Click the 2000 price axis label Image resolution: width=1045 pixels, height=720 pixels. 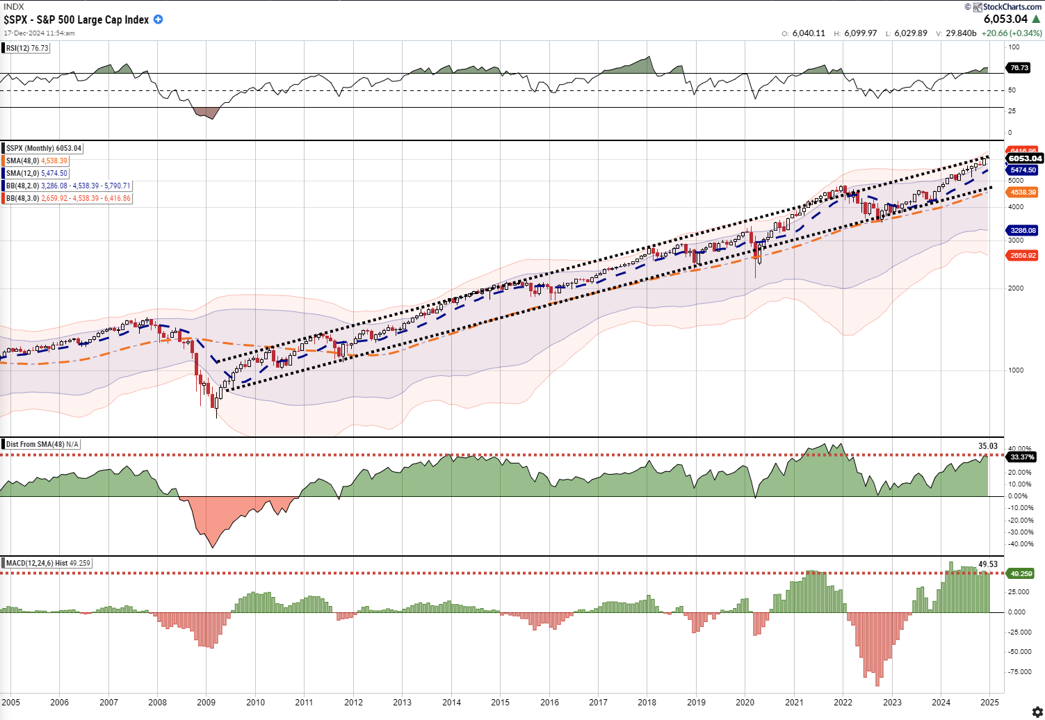coord(1016,288)
